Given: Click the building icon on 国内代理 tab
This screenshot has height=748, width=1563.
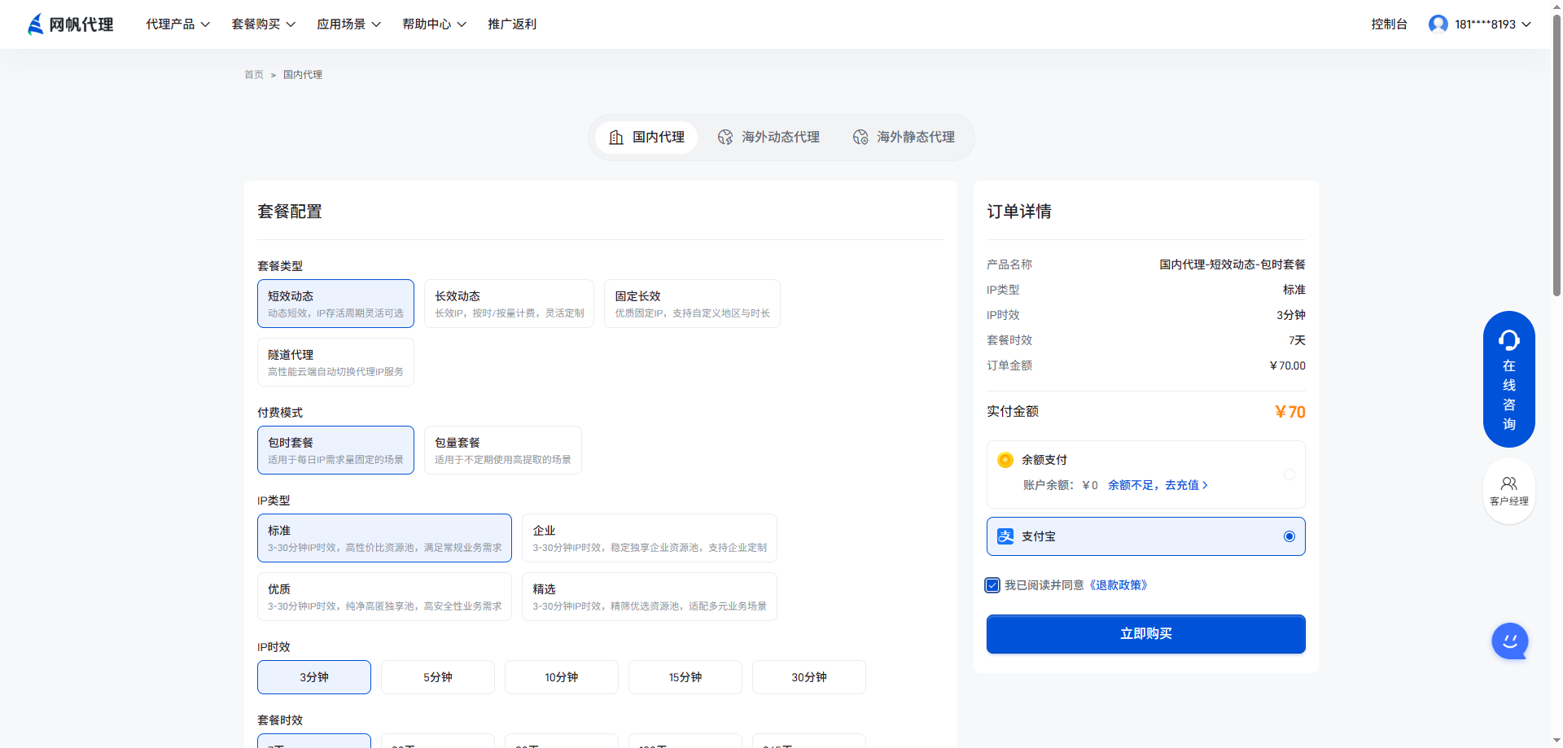Looking at the screenshot, I should 616,138.
